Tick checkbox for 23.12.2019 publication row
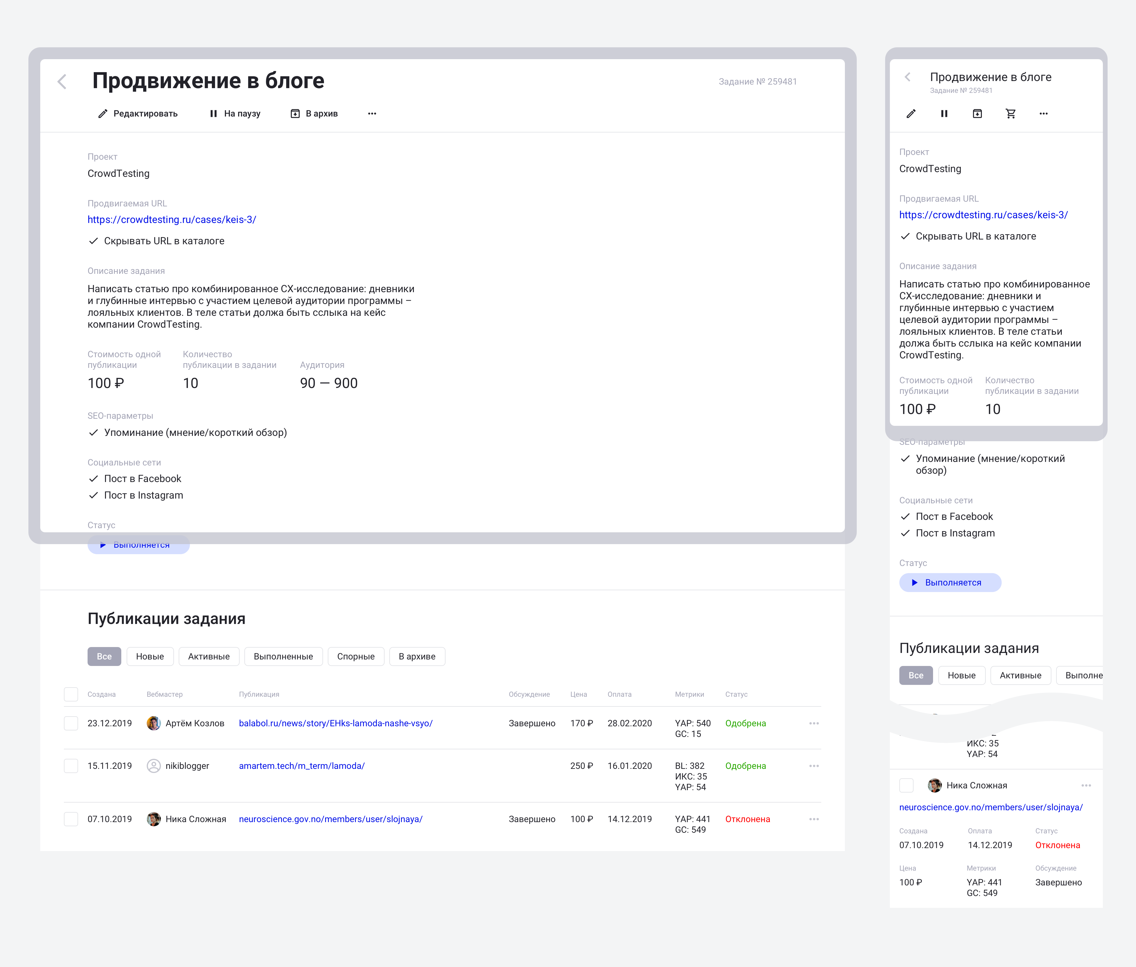1136x967 pixels. 71,723
